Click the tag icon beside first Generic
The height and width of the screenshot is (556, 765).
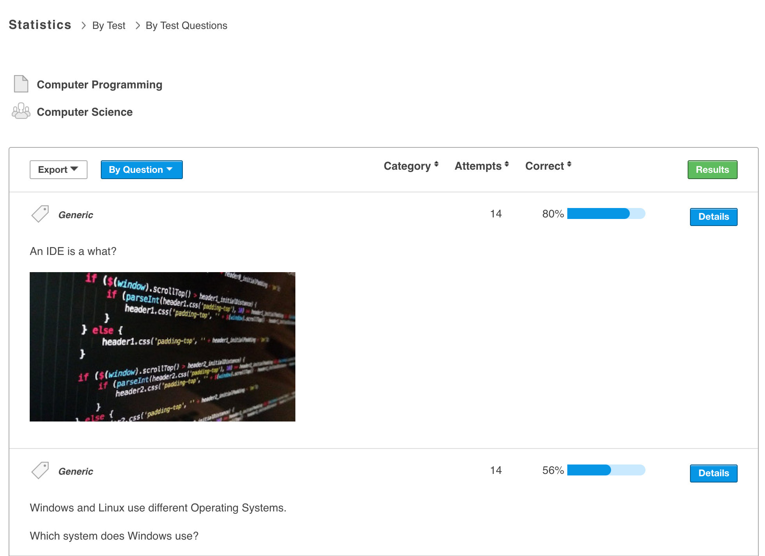tap(40, 214)
